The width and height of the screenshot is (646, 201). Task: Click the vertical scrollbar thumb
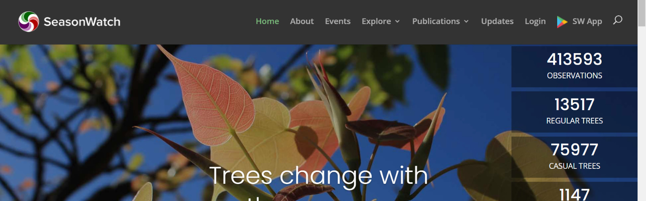[x=642, y=13]
